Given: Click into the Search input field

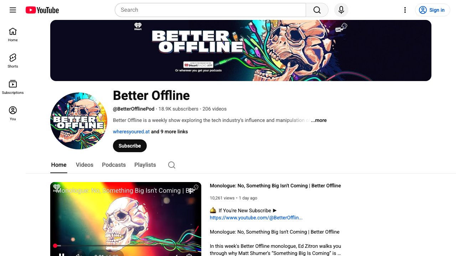Looking at the screenshot, I should coord(210,10).
